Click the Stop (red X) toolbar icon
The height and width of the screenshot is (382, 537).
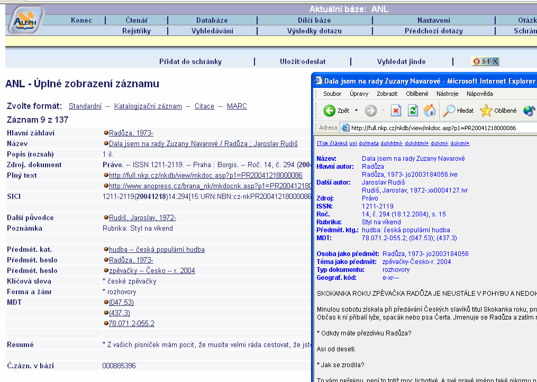pyautogui.click(x=396, y=111)
